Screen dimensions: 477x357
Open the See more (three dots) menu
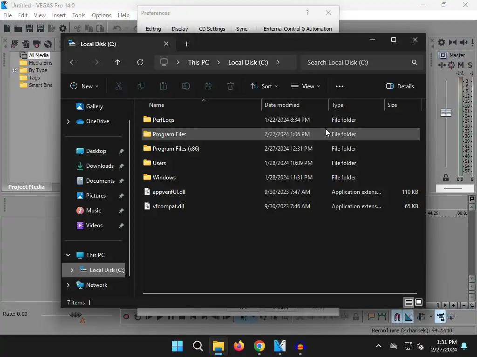point(340,86)
